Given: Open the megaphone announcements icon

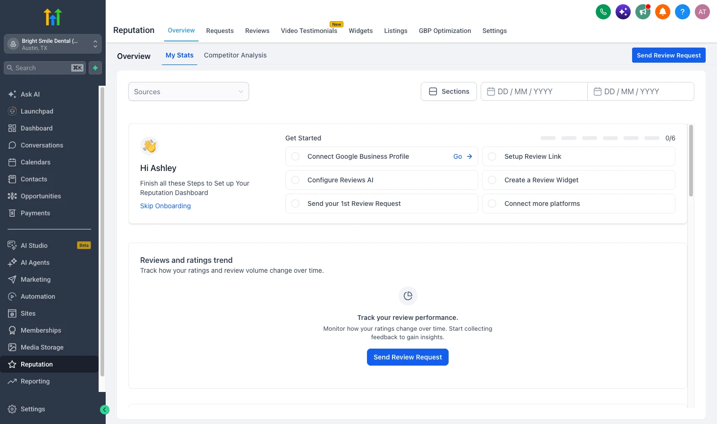Looking at the screenshot, I should point(643,12).
